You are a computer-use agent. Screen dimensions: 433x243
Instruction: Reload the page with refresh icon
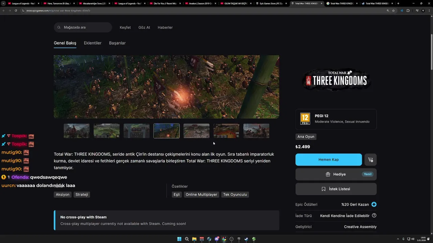click(16, 10)
